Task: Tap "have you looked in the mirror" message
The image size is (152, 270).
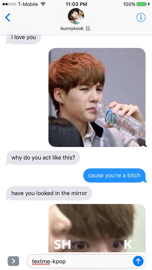Action: (49, 193)
